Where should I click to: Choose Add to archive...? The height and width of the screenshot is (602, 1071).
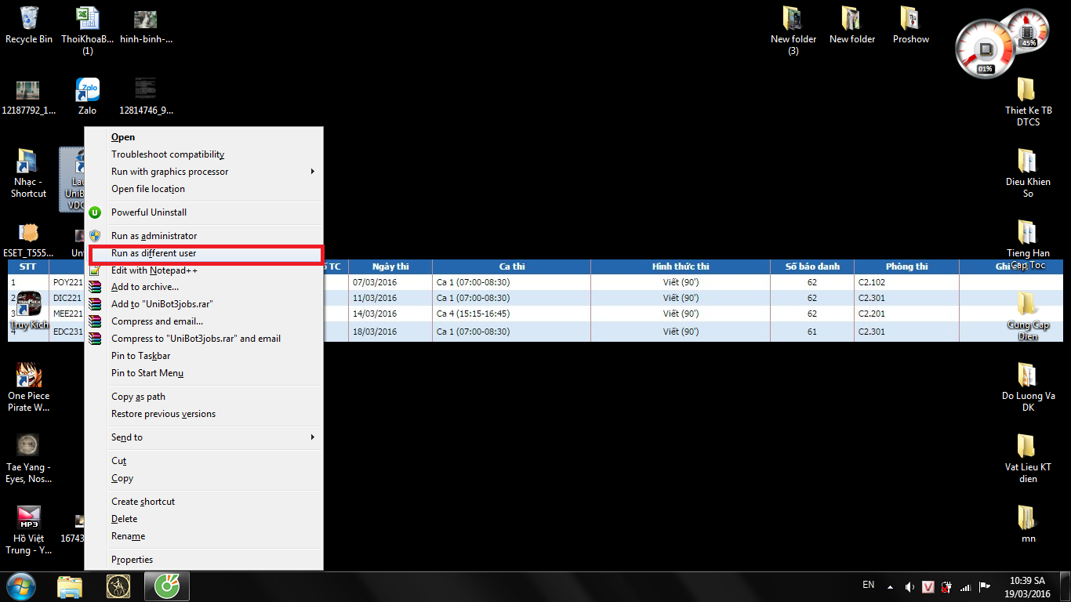point(204,287)
